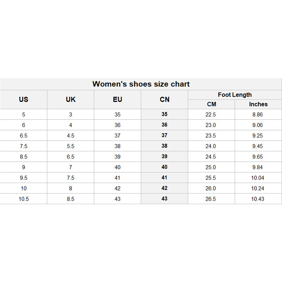Click the 10.43 inches cell
The height and width of the screenshot is (282, 282).
pyautogui.click(x=258, y=199)
